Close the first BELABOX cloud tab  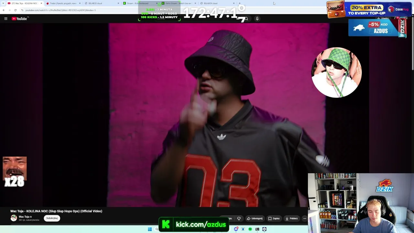click(118, 3)
